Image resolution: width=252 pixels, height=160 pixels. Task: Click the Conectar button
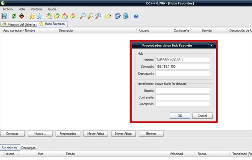click(x=12, y=134)
